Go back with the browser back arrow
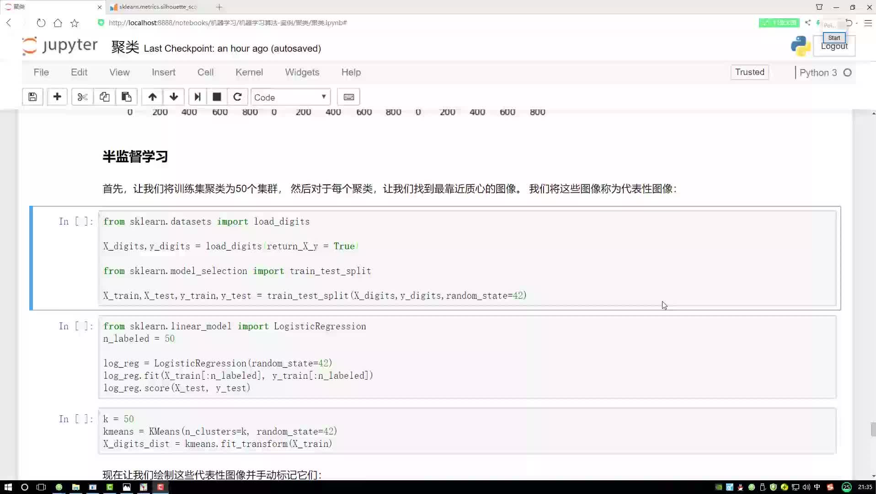Viewport: 876px width, 494px height. [9, 22]
